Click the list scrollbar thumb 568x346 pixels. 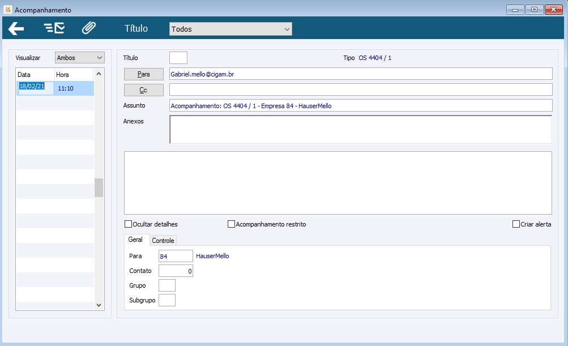[x=99, y=187]
